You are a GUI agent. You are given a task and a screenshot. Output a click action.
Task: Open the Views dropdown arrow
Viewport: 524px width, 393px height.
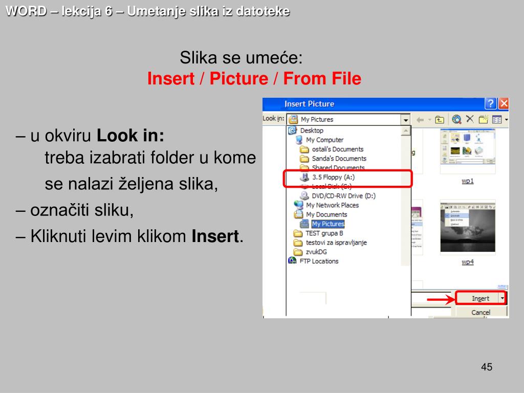coord(506,120)
